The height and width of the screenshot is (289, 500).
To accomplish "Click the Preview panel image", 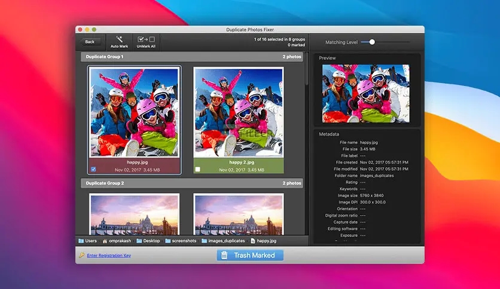I will click(365, 94).
